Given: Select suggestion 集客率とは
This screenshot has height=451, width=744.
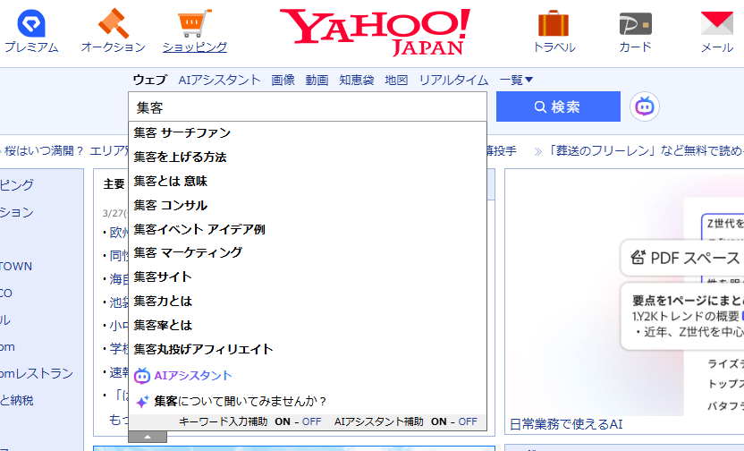Looking at the screenshot, I should click(x=308, y=325).
